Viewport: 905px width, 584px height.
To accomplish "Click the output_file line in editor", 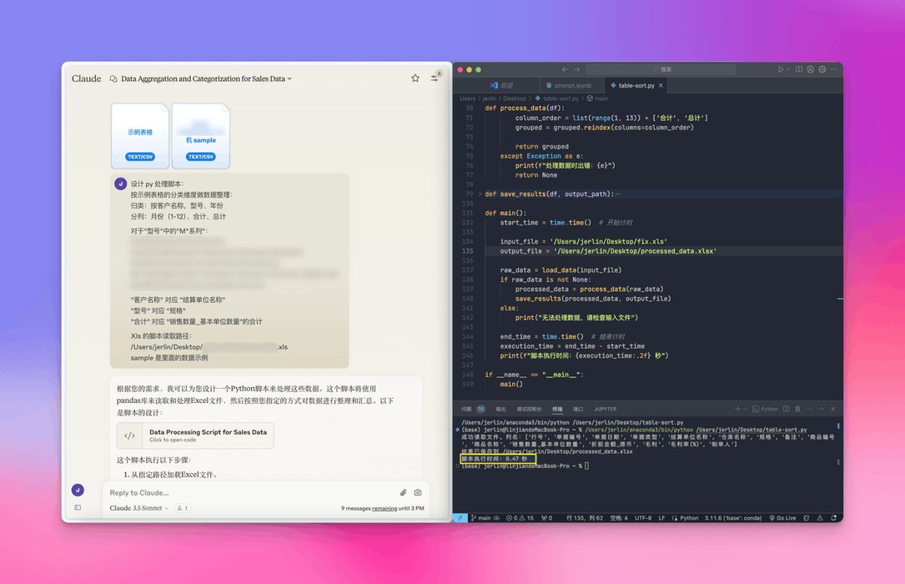I will point(608,251).
